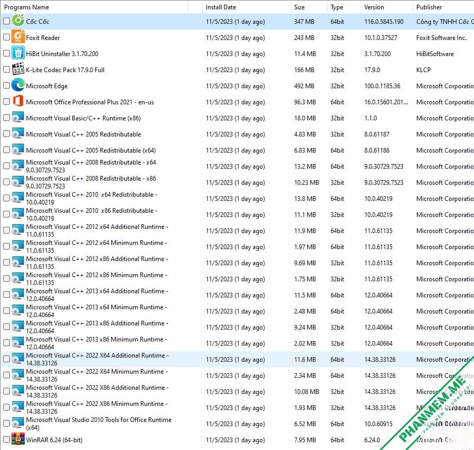Click icon of Visual C++ 2022 X64 Additional Runtime
Viewport: 474px width, 450px height.
(18, 359)
